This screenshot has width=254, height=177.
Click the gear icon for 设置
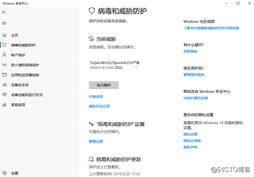pos(4,173)
